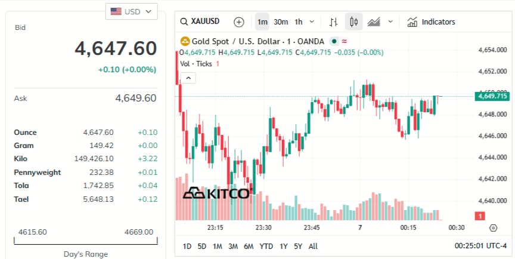Select the bar chart style icon
Screen dimensions: 515x259
(334, 22)
